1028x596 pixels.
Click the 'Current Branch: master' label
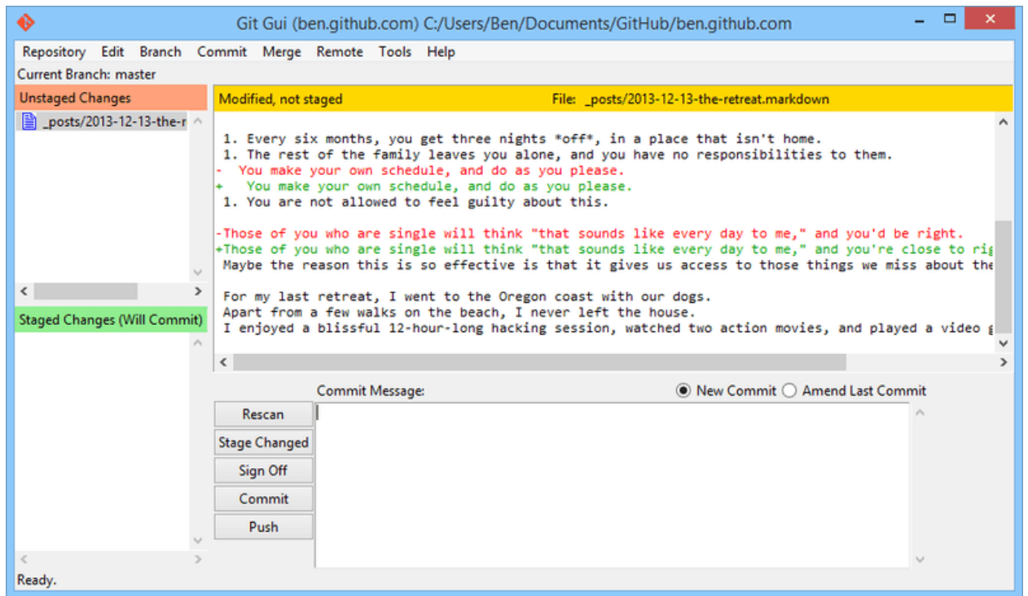tap(87, 74)
